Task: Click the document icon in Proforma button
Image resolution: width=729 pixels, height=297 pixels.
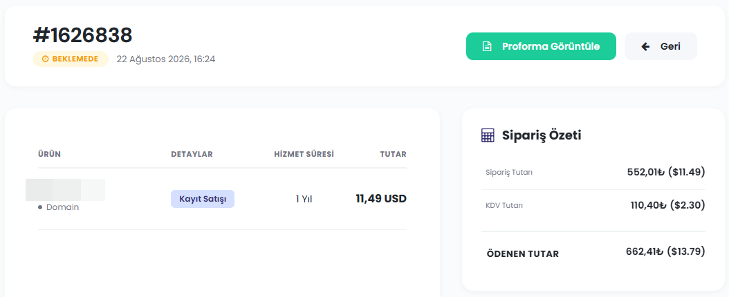Action: tap(486, 46)
